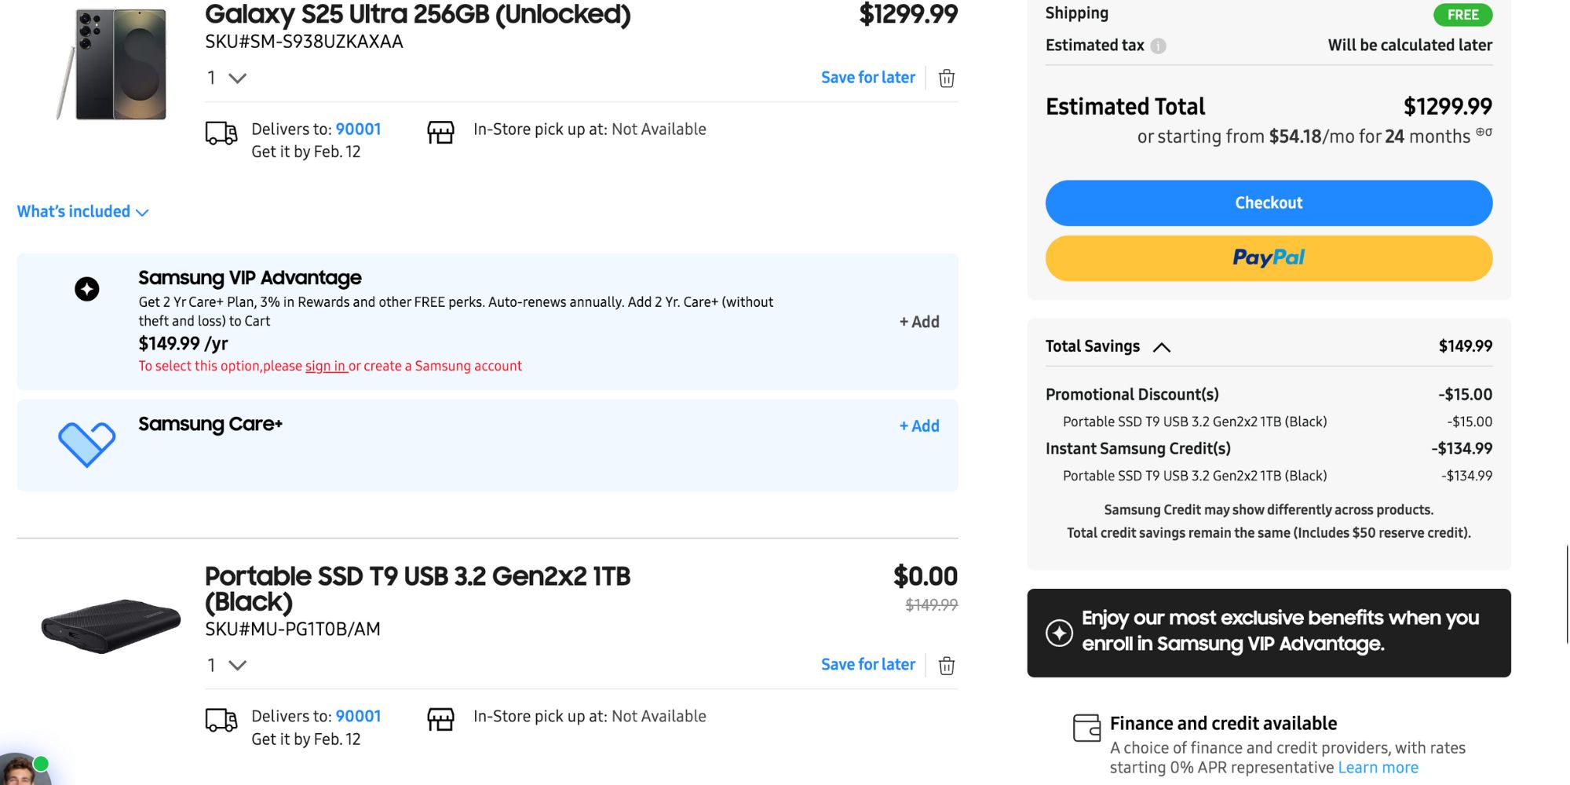Click the Estimated tax info icon
The width and height of the screenshot is (1570, 785).
(x=1158, y=46)
